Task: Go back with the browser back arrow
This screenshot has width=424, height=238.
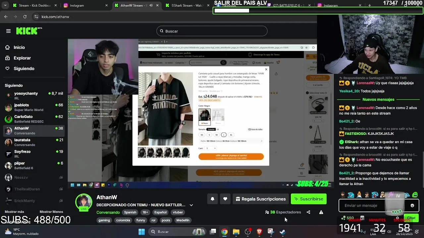Action: coord(6,17)
